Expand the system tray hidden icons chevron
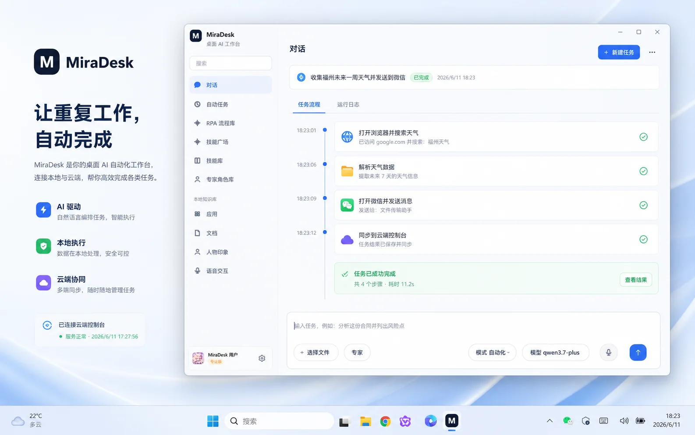The image size is (695, 435). click(x=550, y=421)
